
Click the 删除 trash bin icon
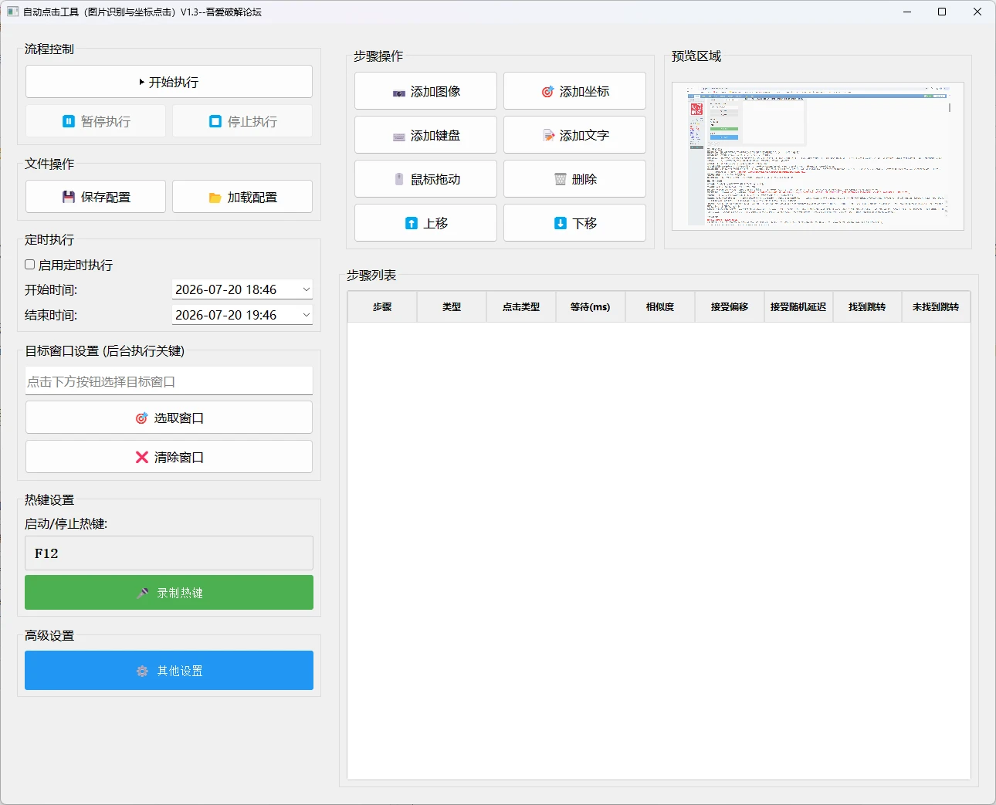coord(561,179)
